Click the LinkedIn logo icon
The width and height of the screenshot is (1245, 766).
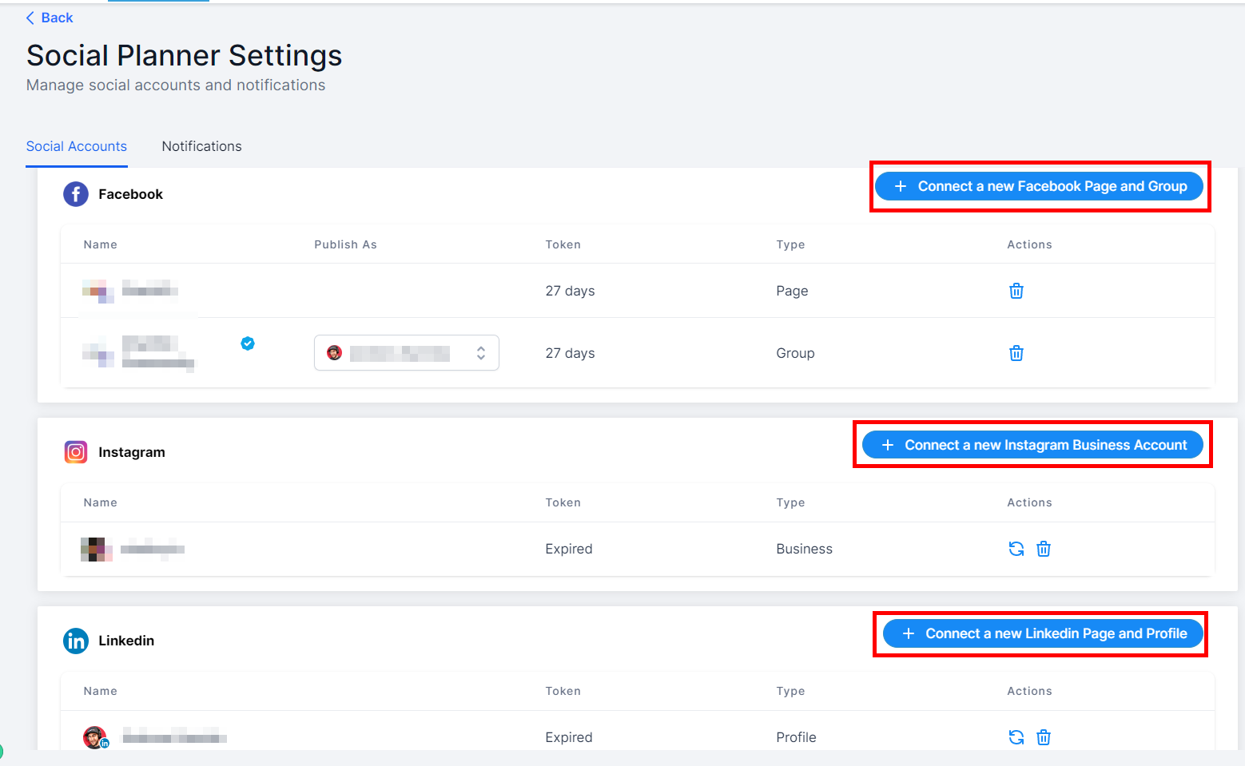click(76, 641)
